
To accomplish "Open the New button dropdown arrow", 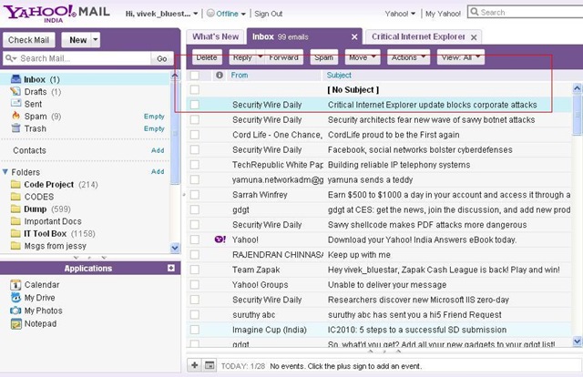I will point(96,39).
